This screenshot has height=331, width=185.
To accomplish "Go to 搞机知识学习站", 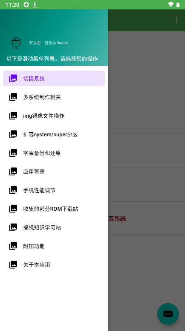I will (54, 227).
